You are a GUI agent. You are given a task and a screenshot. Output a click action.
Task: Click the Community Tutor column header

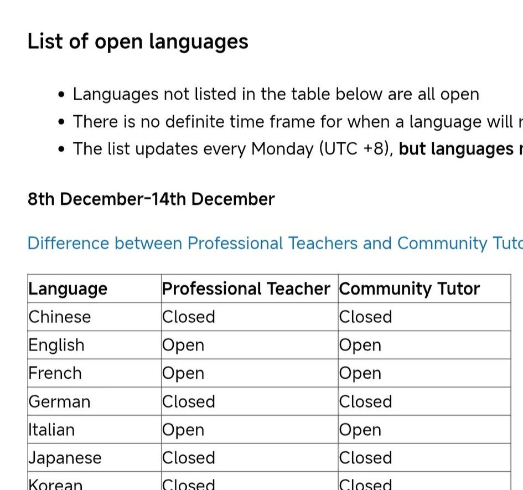pyautogui.click(x=424, y=288)
